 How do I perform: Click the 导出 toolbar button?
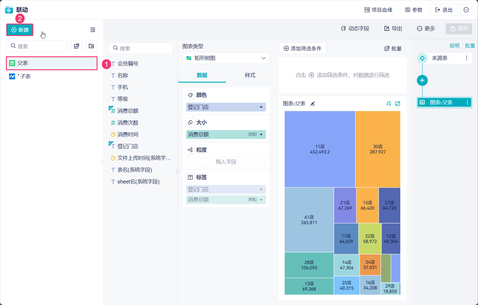pyautogui.click(x=393, y=29)
